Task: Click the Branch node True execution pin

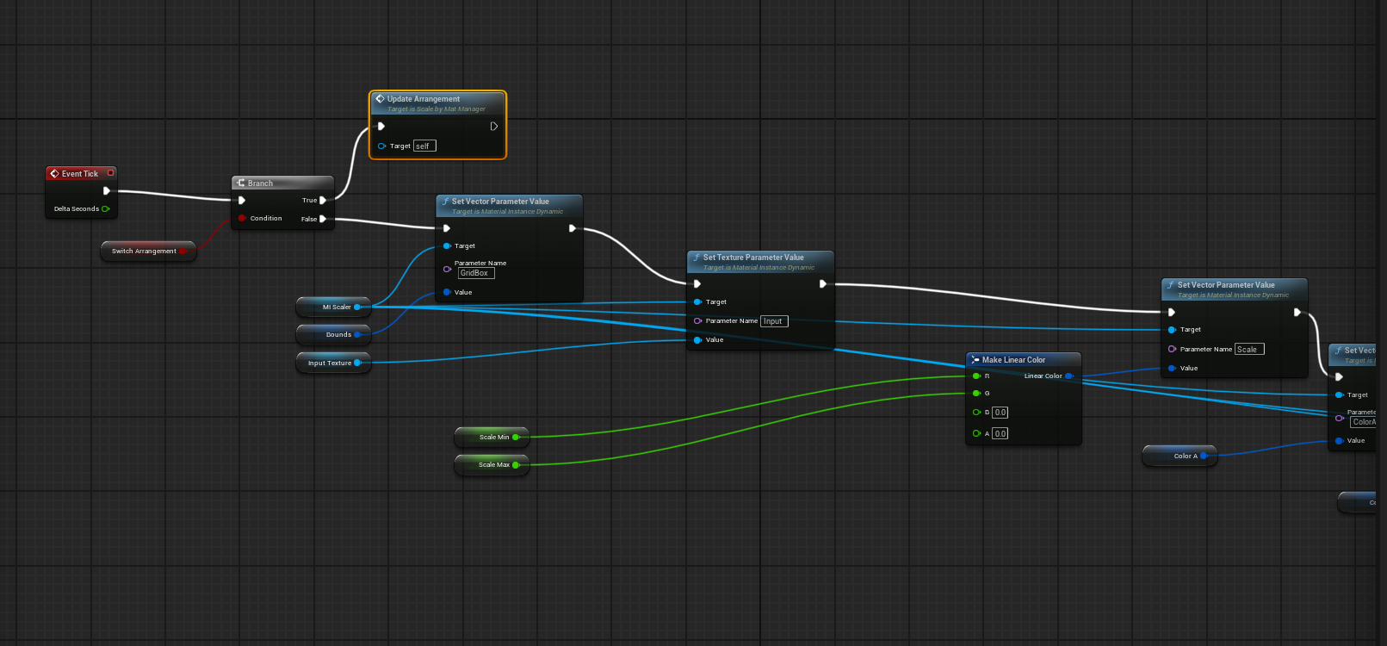Action: [x=323, y=201]
